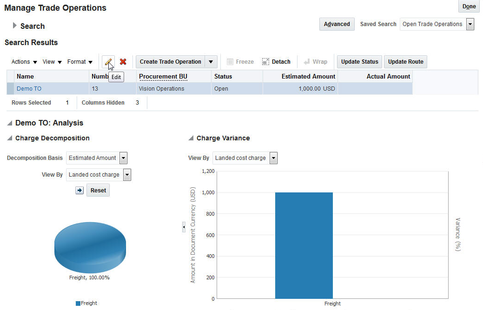Open Charge Variance View By dropdown

point(273,158)
